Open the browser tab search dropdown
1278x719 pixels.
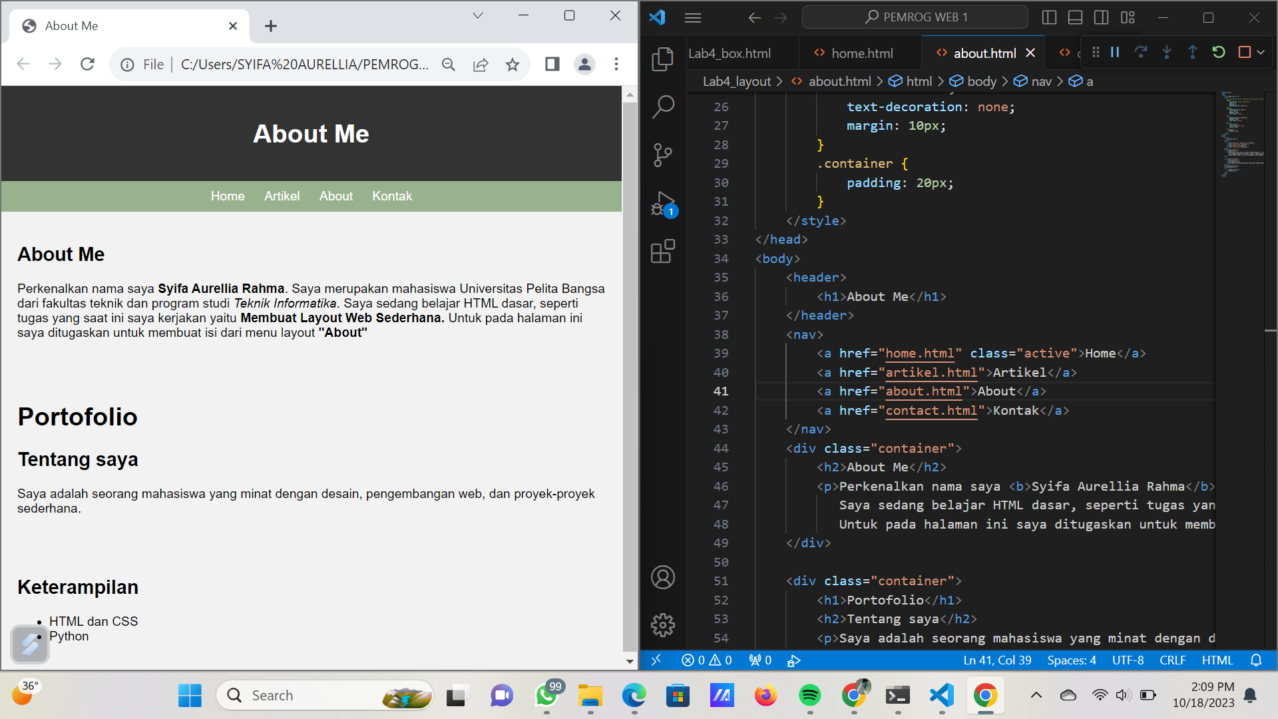tap(478, 15)
